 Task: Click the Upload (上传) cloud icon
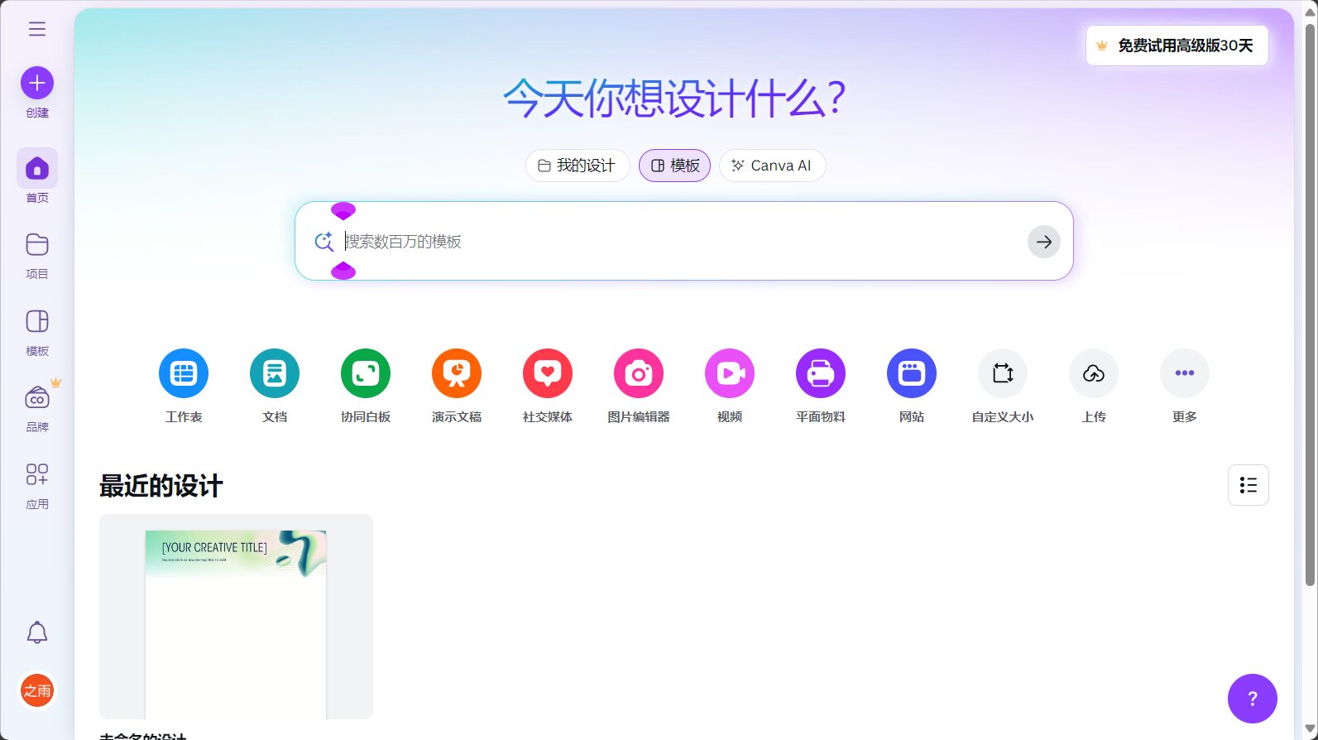coord(1094,373)
